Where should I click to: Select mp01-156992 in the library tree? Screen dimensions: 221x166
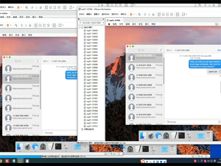pyautogui.click(x=91, y=73)
